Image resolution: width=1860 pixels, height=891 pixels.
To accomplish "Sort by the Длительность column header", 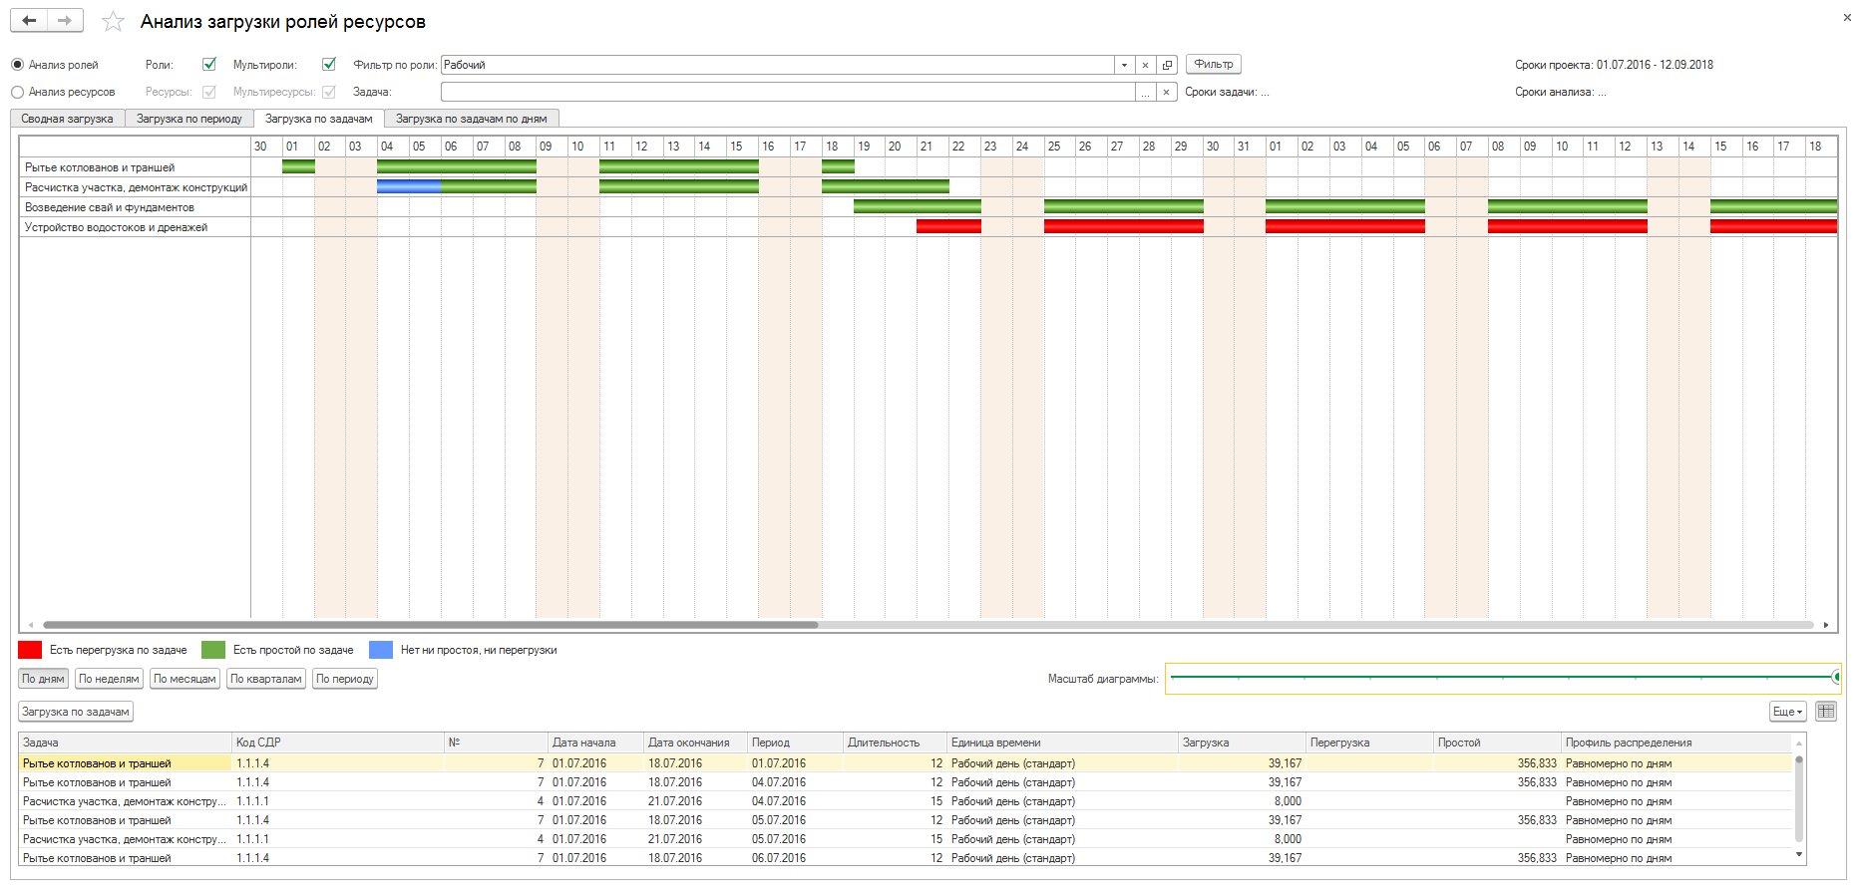I will click(x=896, y=742).
